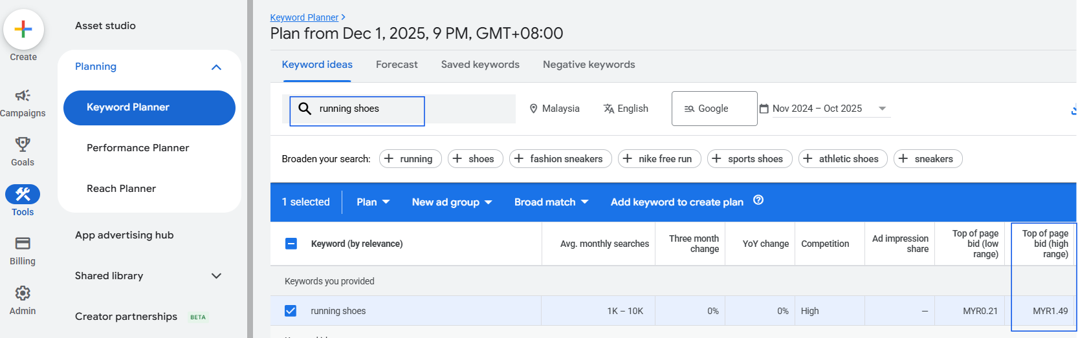Click the Malaysia location setting
Screen dimensions: 1078x338
555,109
